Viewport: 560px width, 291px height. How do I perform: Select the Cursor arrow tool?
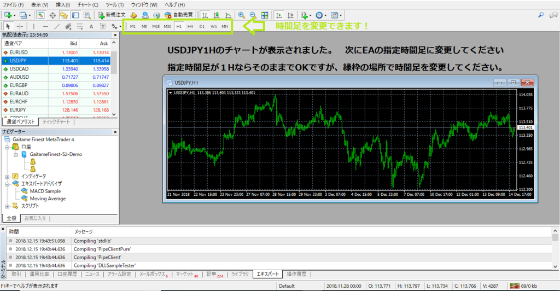coord(8,26)
